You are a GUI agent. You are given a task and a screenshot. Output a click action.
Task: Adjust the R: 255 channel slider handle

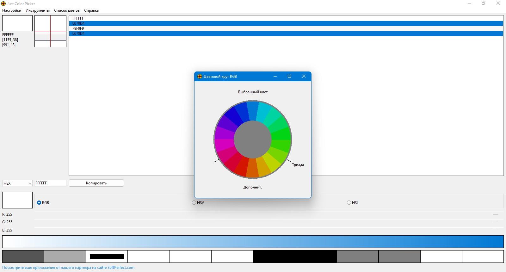(x=496, y=214)
